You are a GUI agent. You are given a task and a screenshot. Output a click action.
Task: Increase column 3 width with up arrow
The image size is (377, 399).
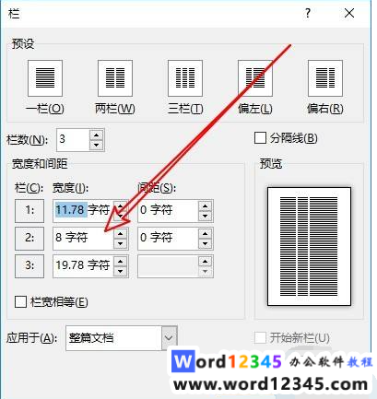(x=121, y=261)
